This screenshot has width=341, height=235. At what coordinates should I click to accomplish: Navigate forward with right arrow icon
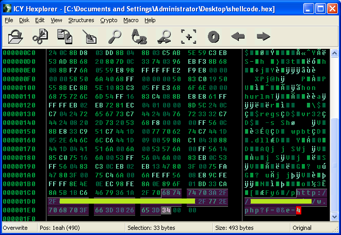click(x=263, y=37)
